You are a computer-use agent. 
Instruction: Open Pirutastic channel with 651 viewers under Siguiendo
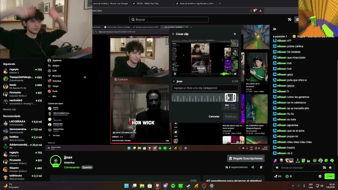coord(22,94)
